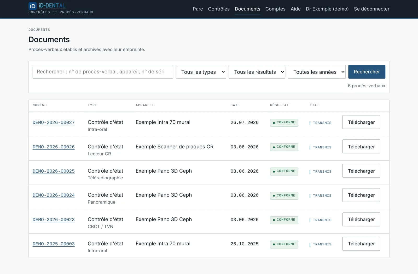Click the Lecteur CR subtype text
Image resolution: width=418 pixels, height=274 pixels.
(x=99, y=154)
